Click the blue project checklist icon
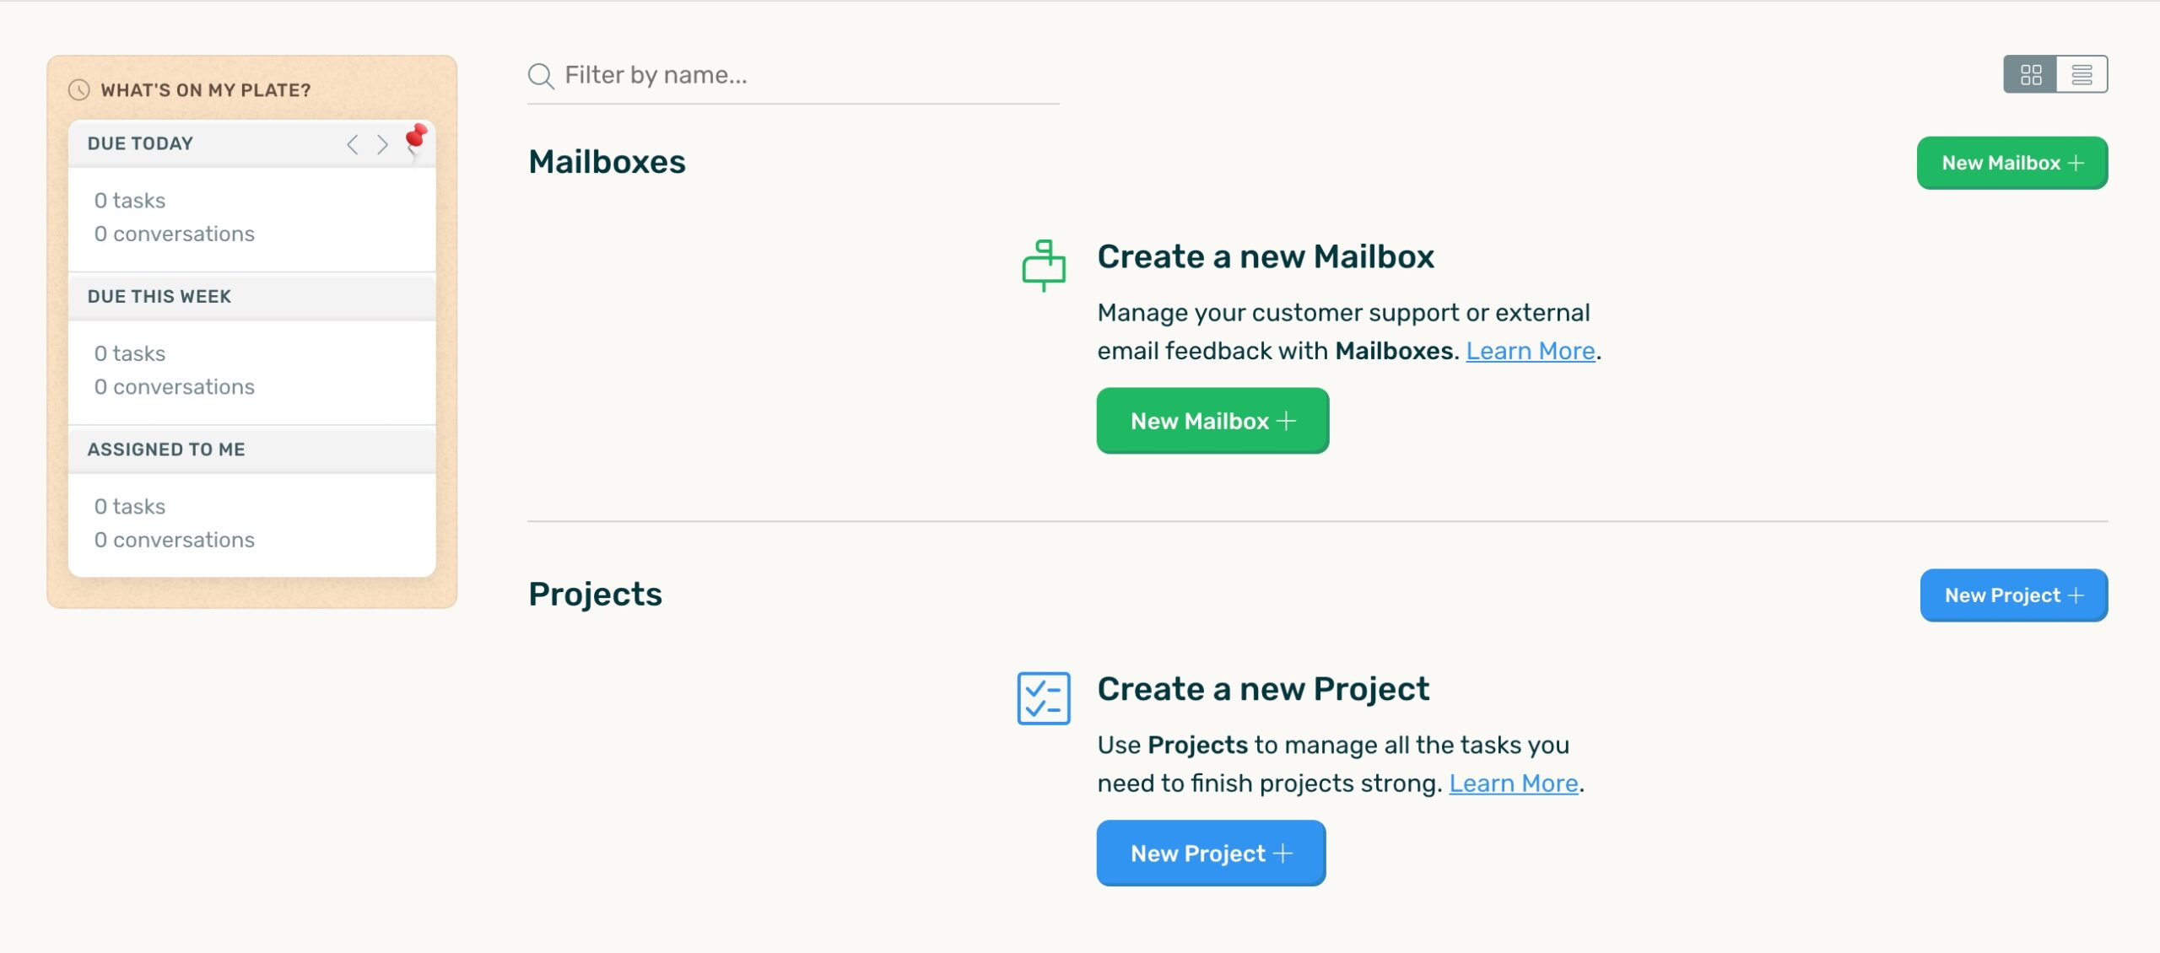The image size is (2160, 953). pyautogui.click(x=1044, y=698)
